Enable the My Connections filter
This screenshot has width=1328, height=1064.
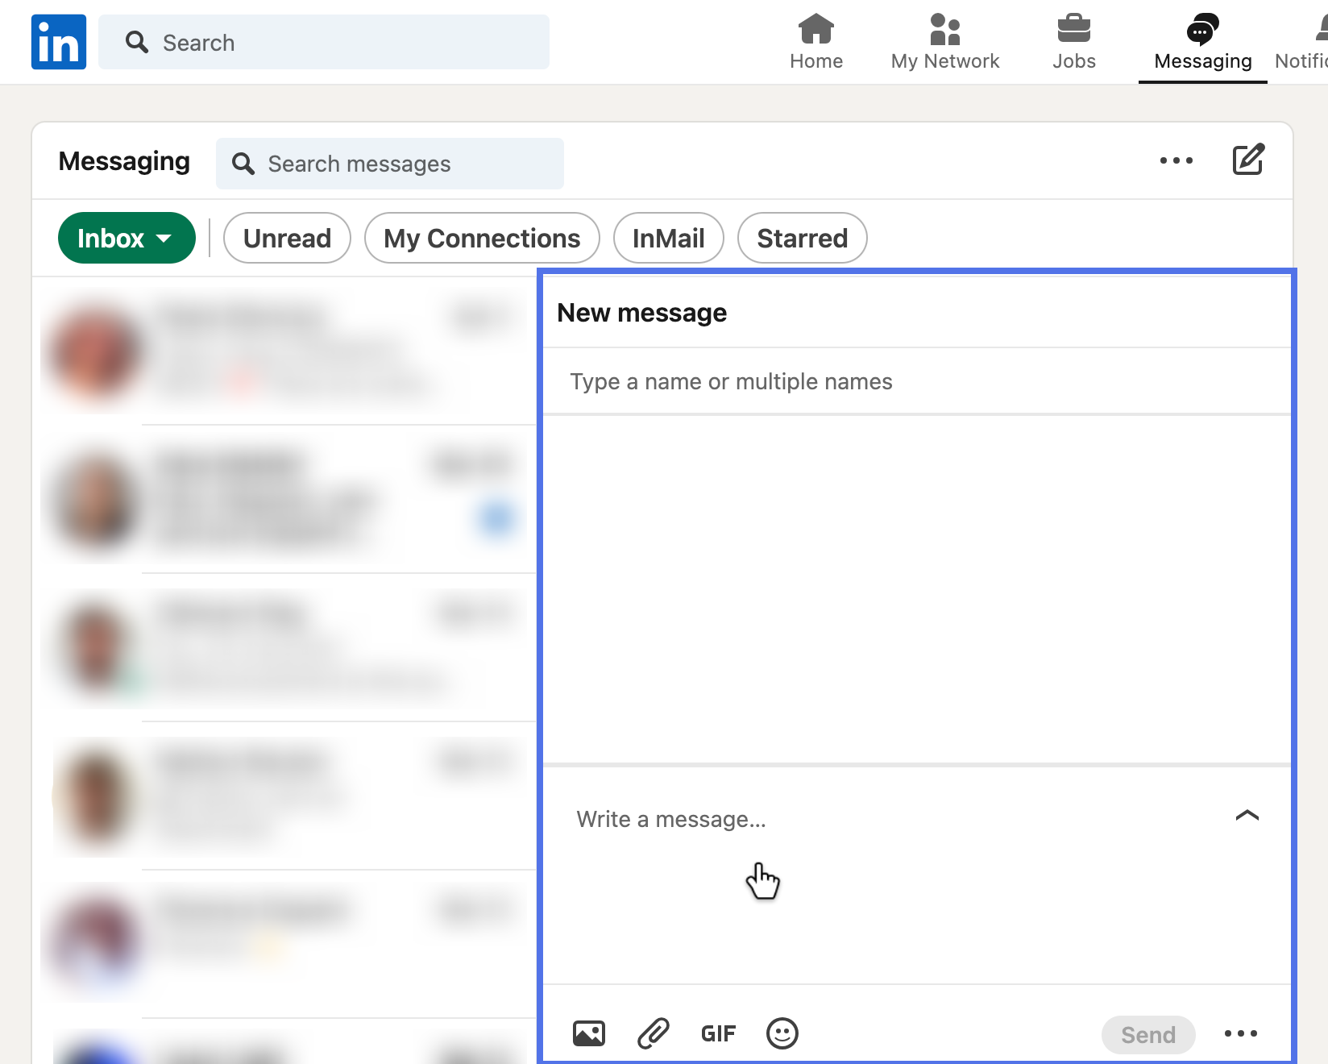(x=481, y=238)
